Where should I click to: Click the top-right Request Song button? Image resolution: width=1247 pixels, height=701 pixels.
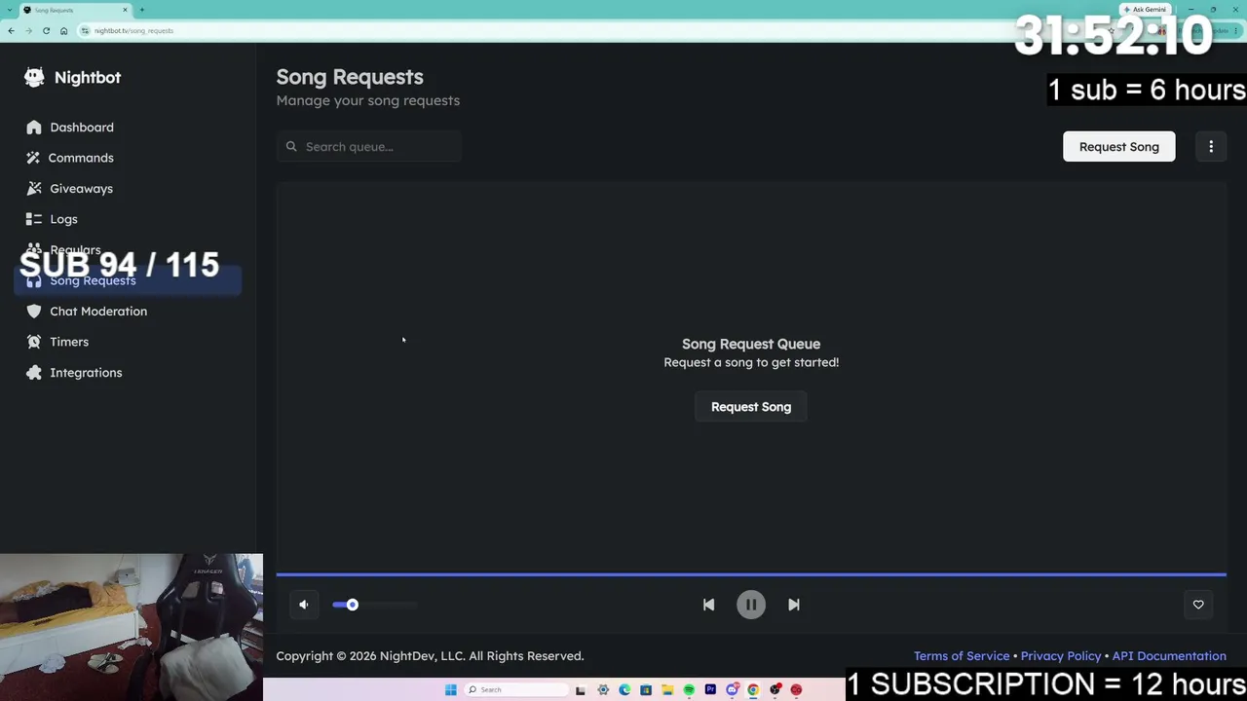click(x=1118, y=147)
